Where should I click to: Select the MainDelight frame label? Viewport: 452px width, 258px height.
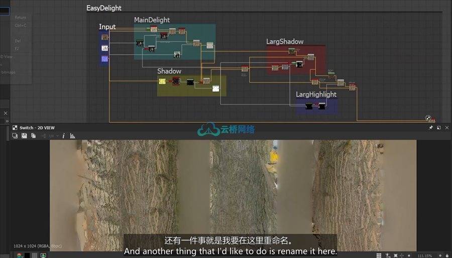click(x=152, y=20)
